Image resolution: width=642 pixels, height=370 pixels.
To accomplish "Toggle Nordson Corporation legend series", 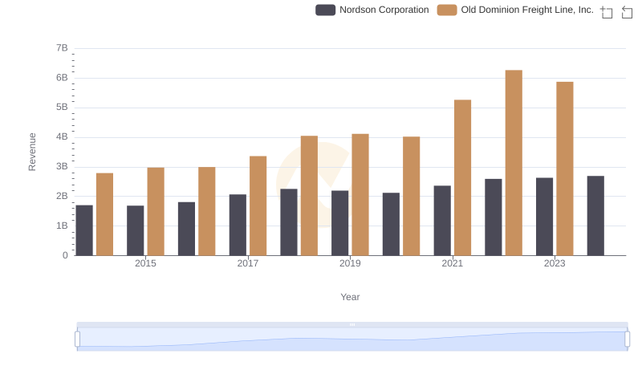I will [372, 10].
